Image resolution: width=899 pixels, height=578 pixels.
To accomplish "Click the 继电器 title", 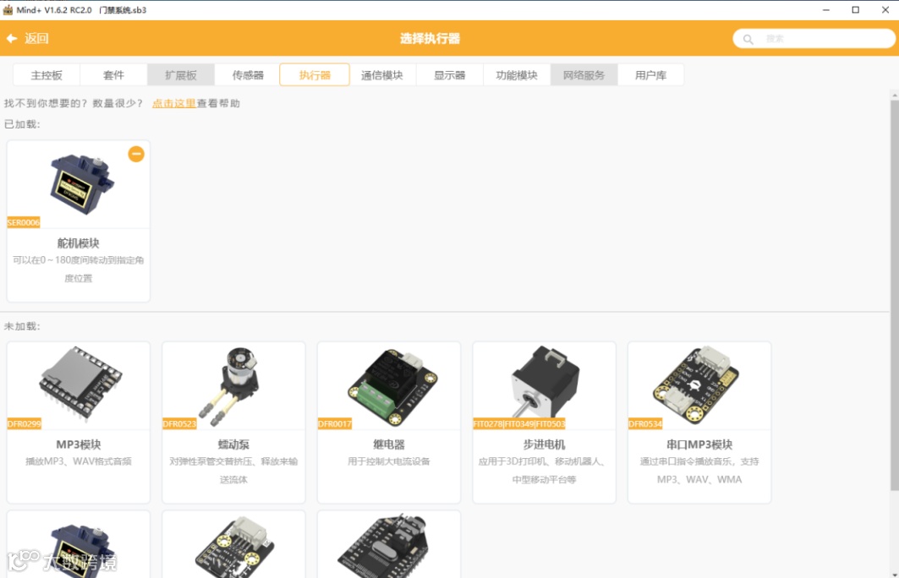I will point(389,444).
